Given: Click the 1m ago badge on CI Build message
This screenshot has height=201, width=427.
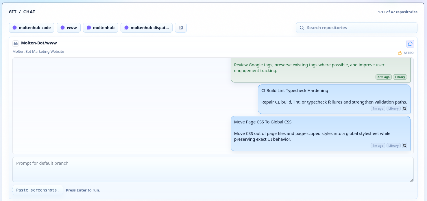Looking at the screenshot, I should 378,109.
